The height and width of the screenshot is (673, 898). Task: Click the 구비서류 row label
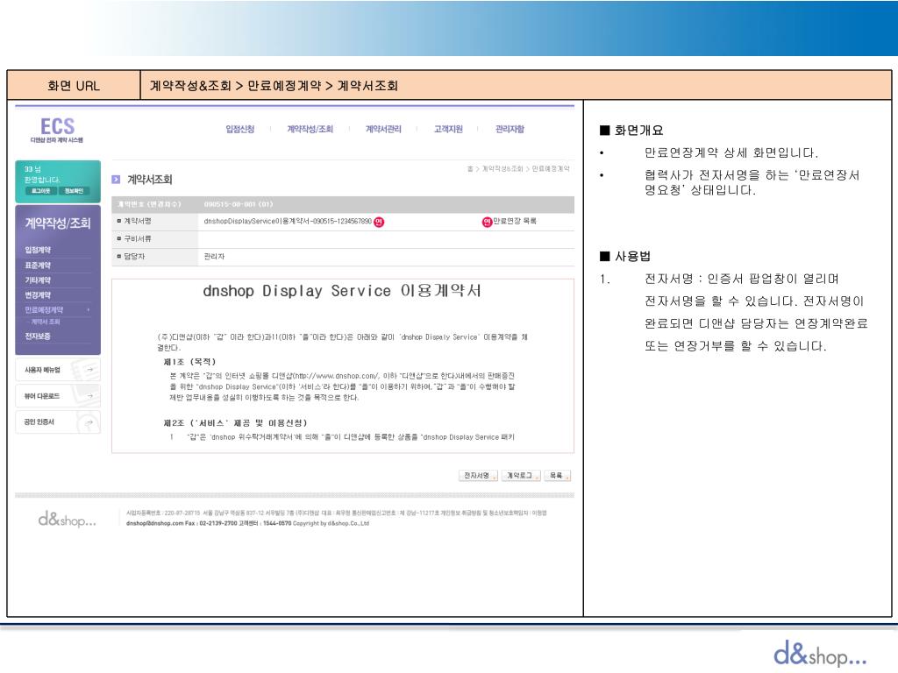pos(138,238)
